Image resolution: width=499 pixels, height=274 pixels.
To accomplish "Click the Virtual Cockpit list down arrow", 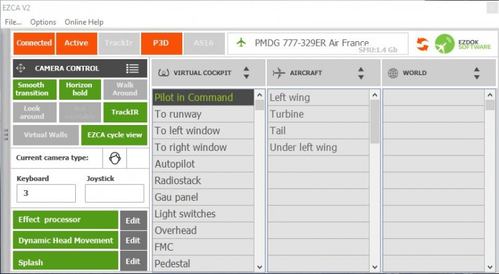I will 259,267.
